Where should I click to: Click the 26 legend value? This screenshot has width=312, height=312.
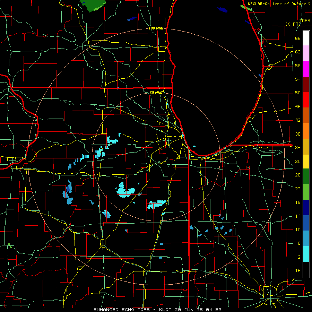click(298, 175)
